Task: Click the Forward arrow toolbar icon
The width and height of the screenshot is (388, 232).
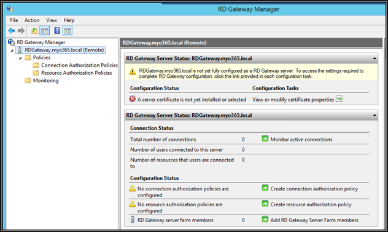Action: (21, 31)
